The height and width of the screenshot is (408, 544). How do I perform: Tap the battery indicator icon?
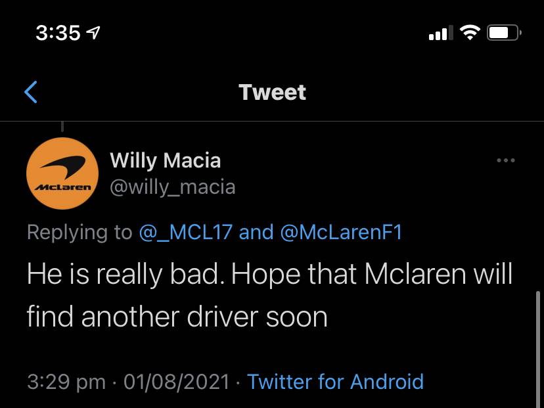[x=504, y=33]
